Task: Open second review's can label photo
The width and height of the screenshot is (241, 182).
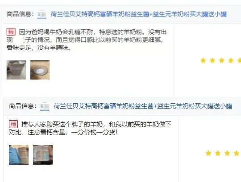Action: coord(43,155)
